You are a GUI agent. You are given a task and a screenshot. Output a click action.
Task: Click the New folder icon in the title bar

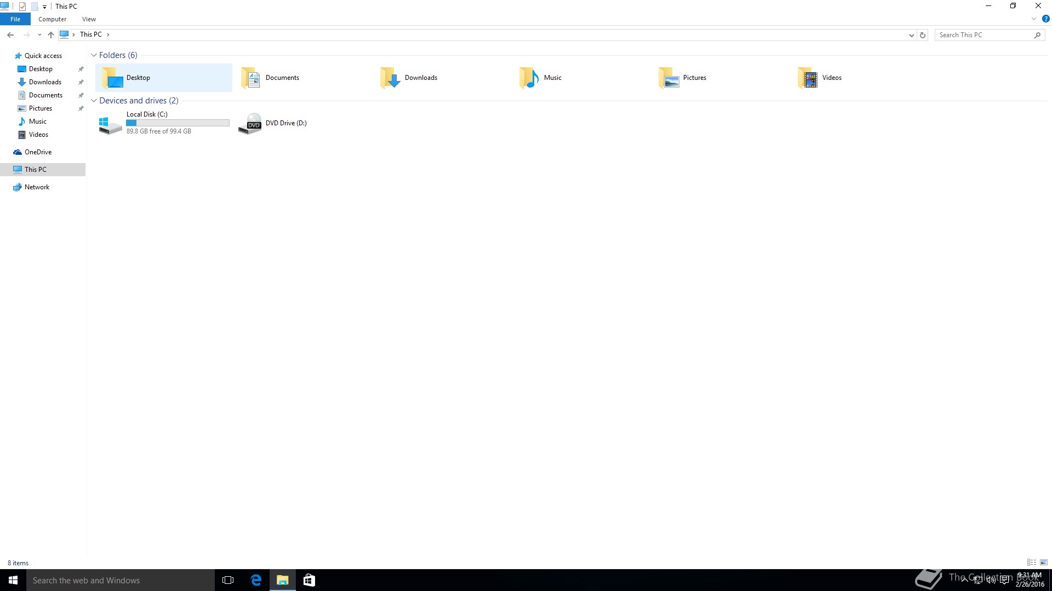coord(35,7)
